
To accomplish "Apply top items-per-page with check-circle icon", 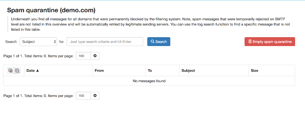I will pos(95,56).
